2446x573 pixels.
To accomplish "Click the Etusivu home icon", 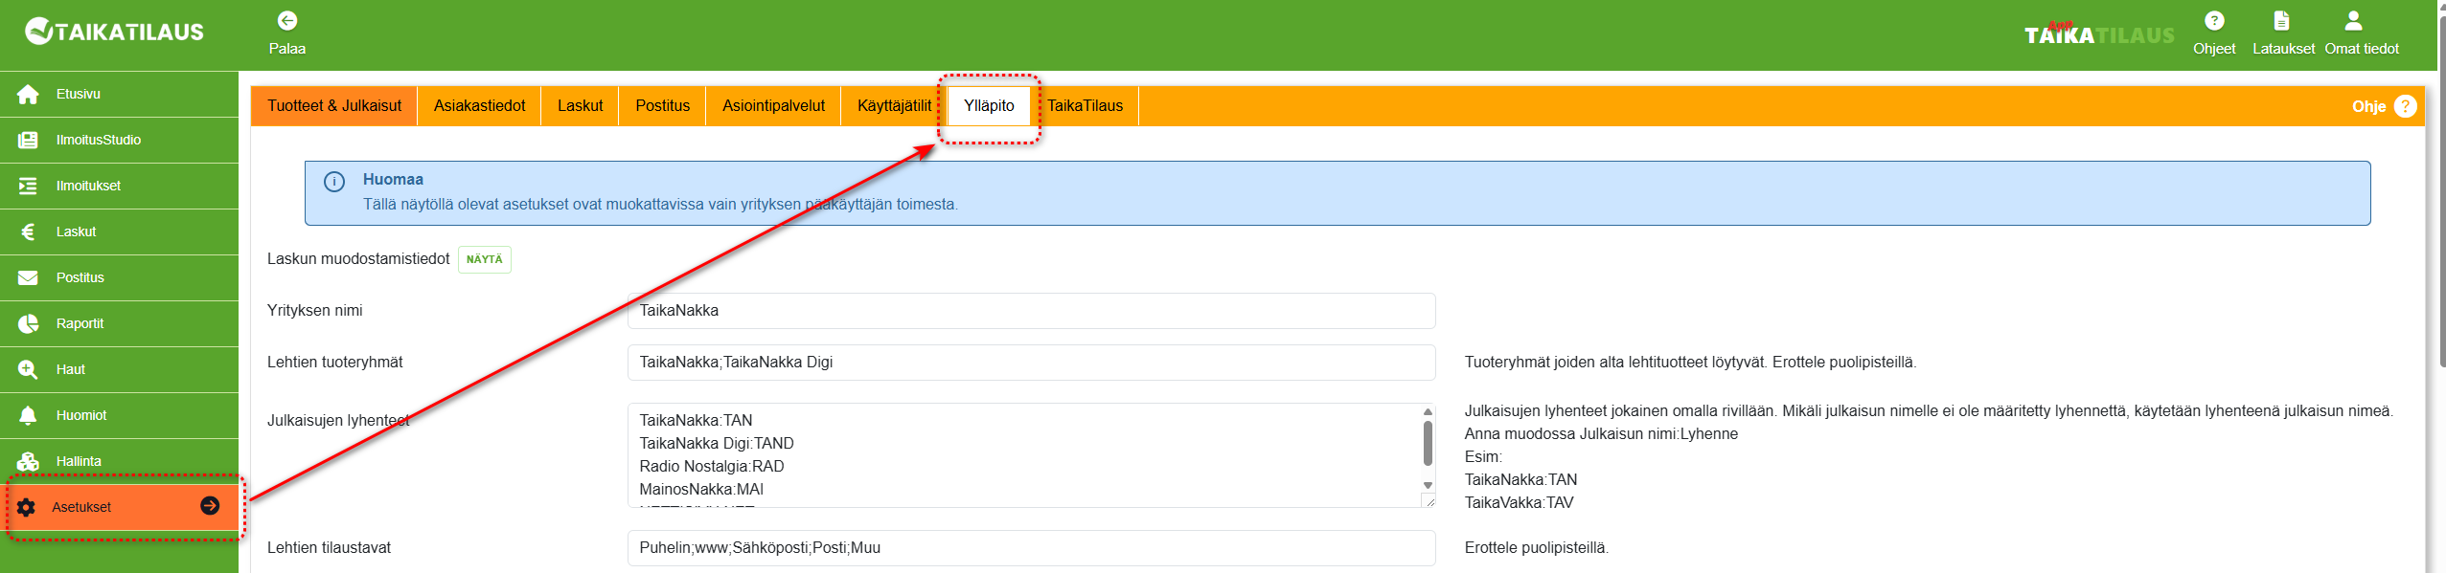I will point(28,94).
